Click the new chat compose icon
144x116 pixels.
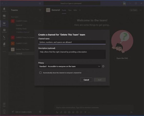pyautogui.click(x=40, y=3)
